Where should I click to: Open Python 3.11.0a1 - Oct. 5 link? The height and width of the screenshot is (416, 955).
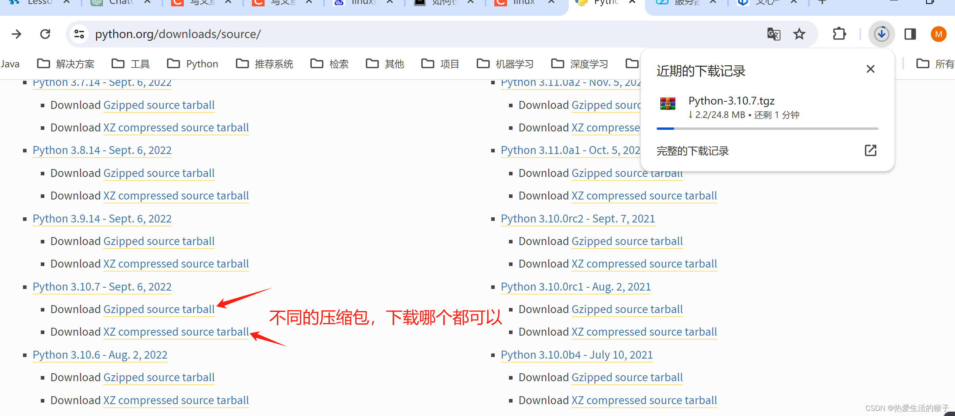tap(570, 150)
